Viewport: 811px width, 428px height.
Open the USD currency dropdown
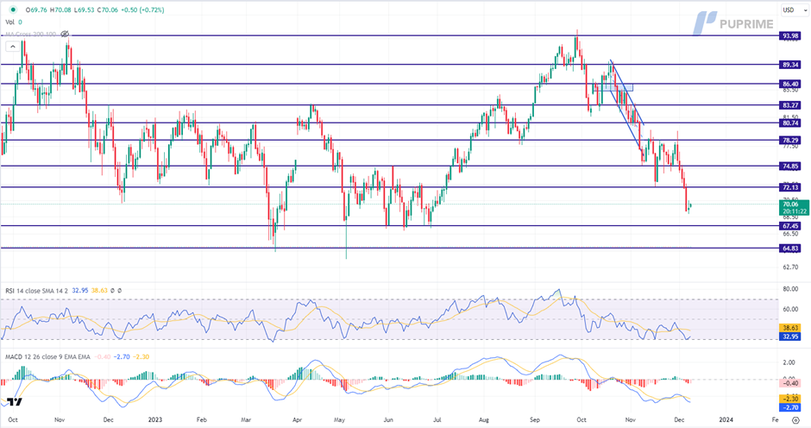pyautogui.click(x=788, y=10)
